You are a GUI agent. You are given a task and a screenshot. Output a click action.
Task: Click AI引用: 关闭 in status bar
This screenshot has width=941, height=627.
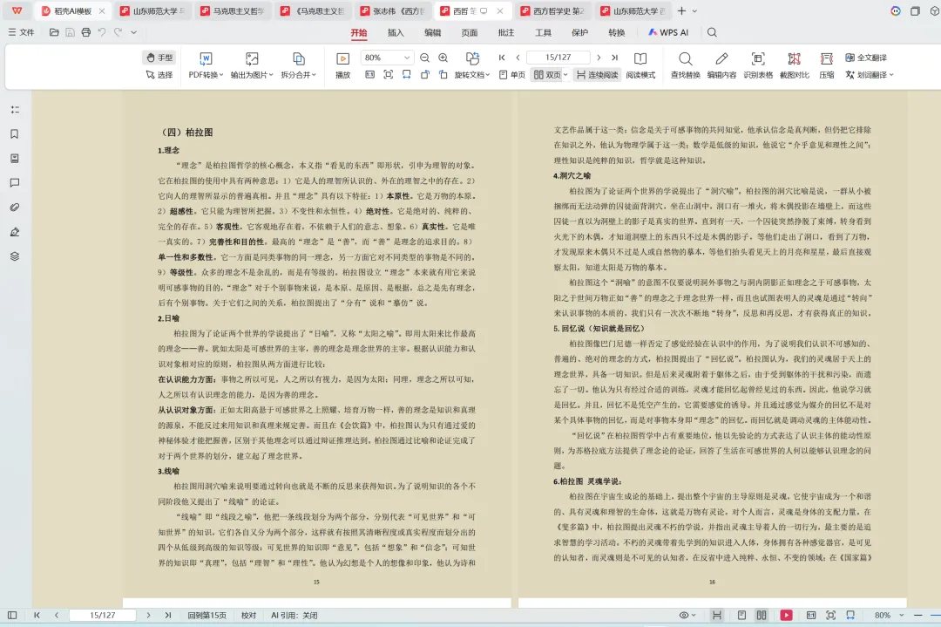pyautogui.click(x=294, y=615)
